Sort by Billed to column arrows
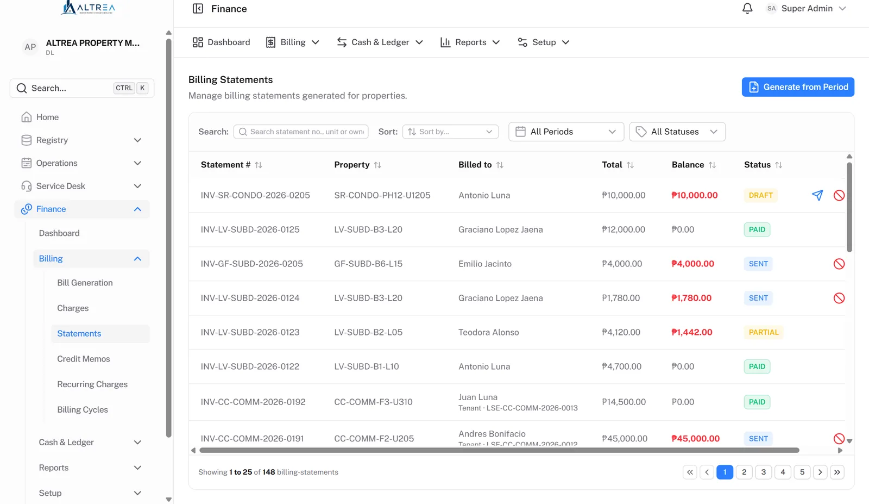The image size is (869, 504). tap(500, 165)
